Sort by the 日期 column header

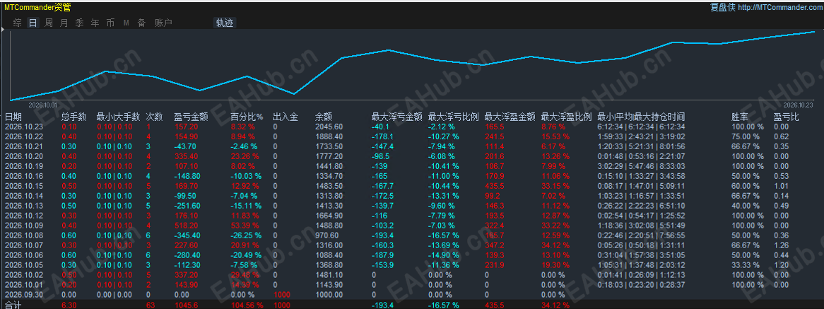(x=13, y=117)
